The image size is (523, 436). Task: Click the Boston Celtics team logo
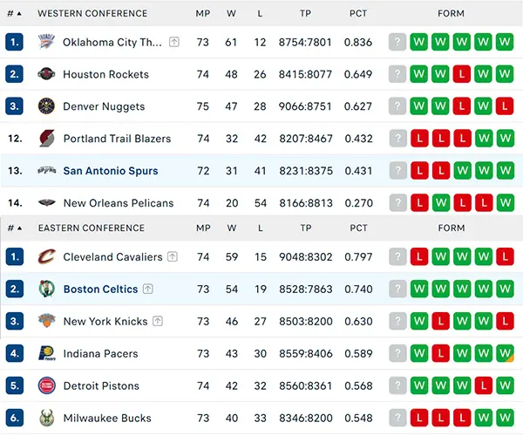46,290
